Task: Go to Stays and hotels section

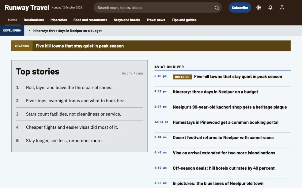Action: tap(127, 20)
